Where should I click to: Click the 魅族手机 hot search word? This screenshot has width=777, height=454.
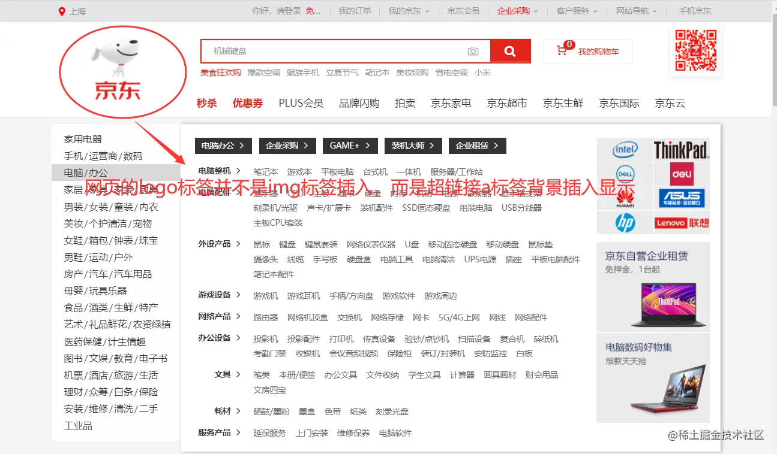303,72
